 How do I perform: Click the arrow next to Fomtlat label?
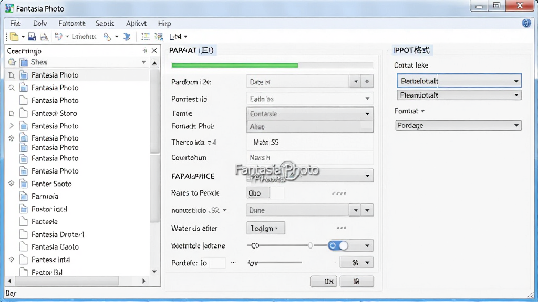click(423, 111)
